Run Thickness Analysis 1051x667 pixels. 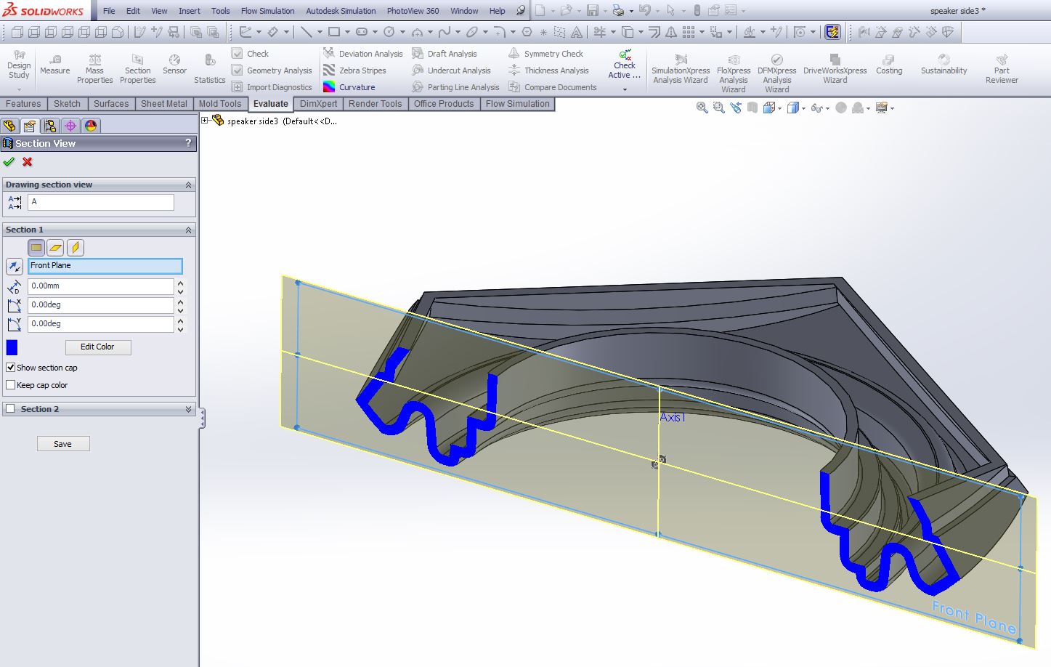click(548, 70)
